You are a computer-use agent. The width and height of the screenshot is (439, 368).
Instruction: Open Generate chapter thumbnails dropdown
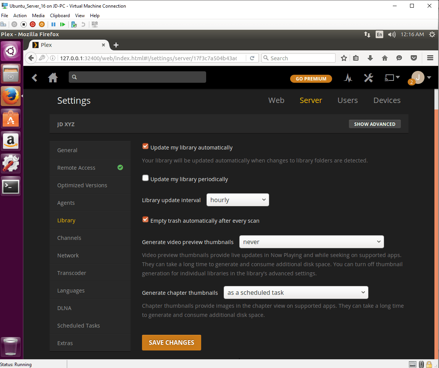click(x=295, y=292)
